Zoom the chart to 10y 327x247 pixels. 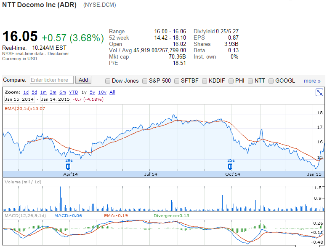pyautogui.click(x=102, y=92)
